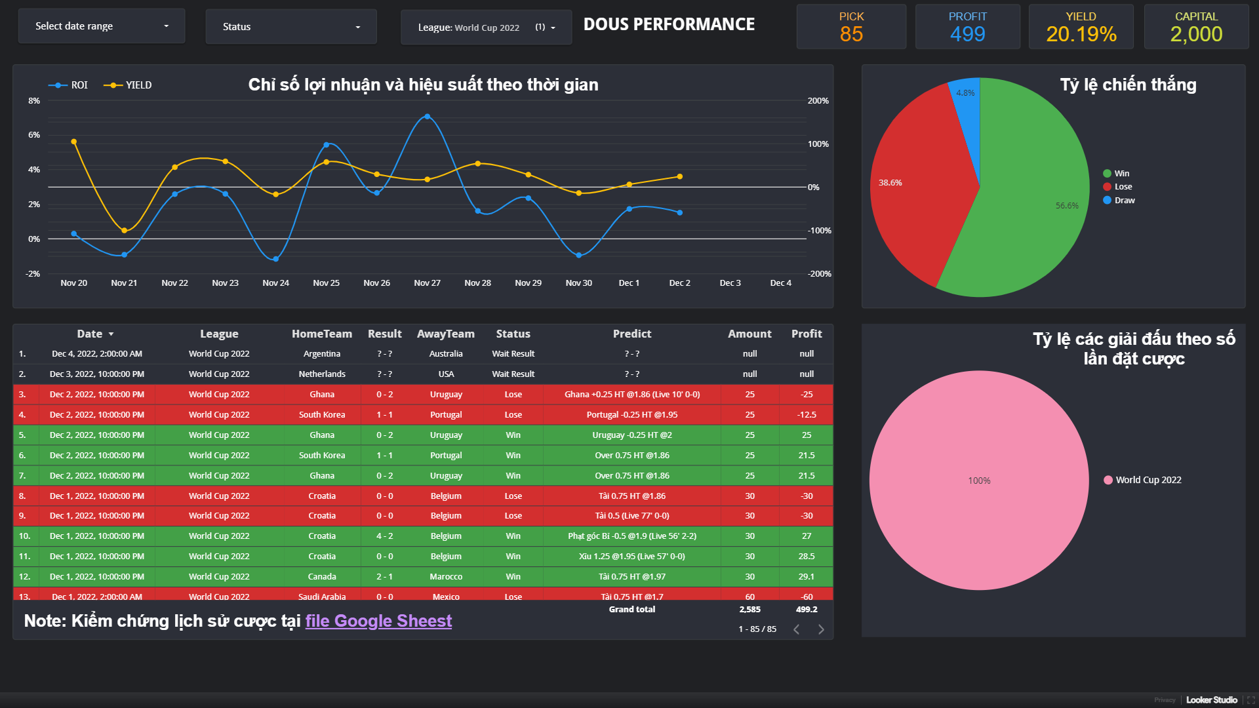1259x708 pixels.
Task: Click the fullscreen icon in footer
Action: pos(1250,699)
